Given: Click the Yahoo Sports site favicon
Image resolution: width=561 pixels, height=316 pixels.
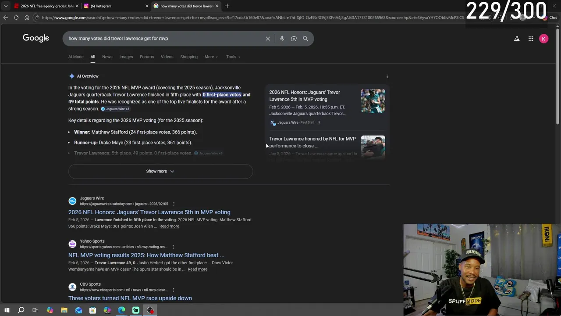Looking at the screenshot, I should [72, 244].
